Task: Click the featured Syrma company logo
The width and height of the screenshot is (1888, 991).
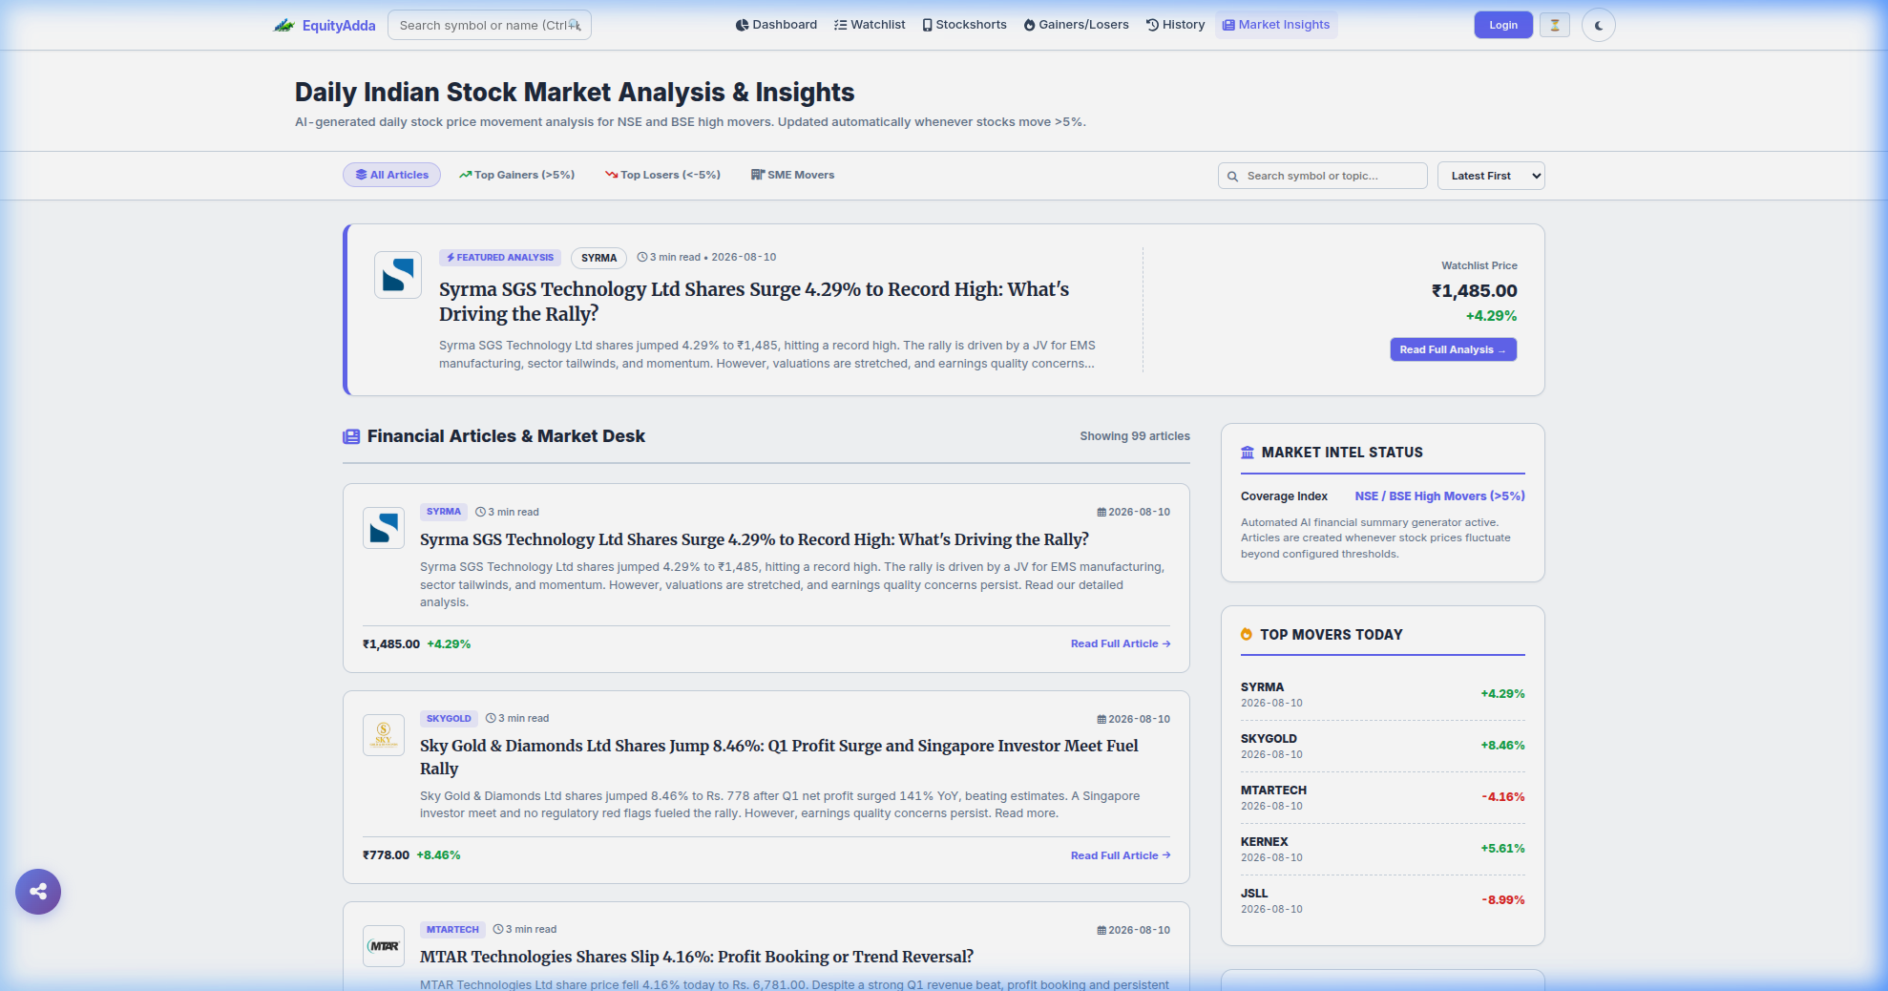Action: pyautogui.click(x=398, y=275)
